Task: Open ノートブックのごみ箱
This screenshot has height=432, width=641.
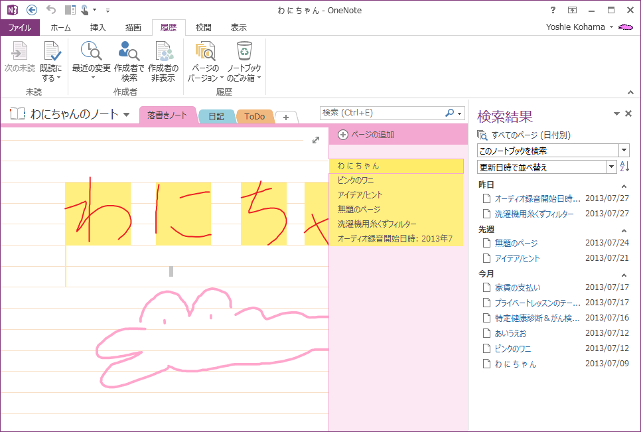Action: 244,61
